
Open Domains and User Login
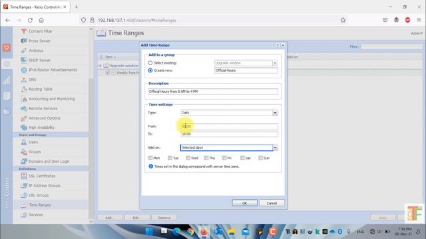(49, 161)
